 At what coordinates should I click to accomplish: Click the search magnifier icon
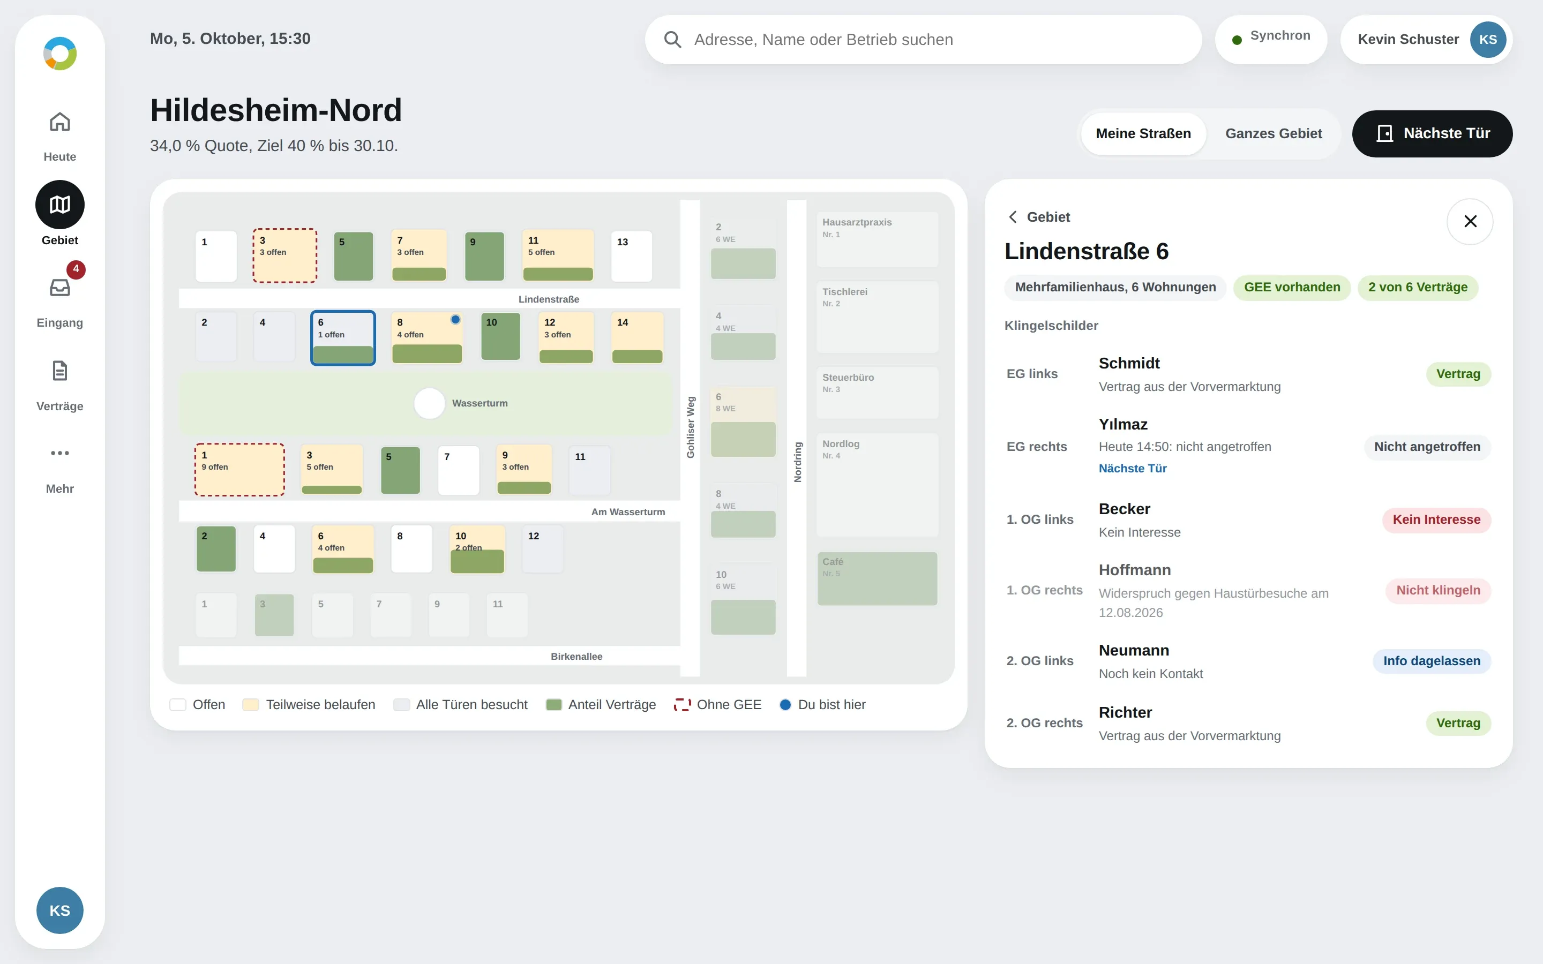tap(672, 40)
